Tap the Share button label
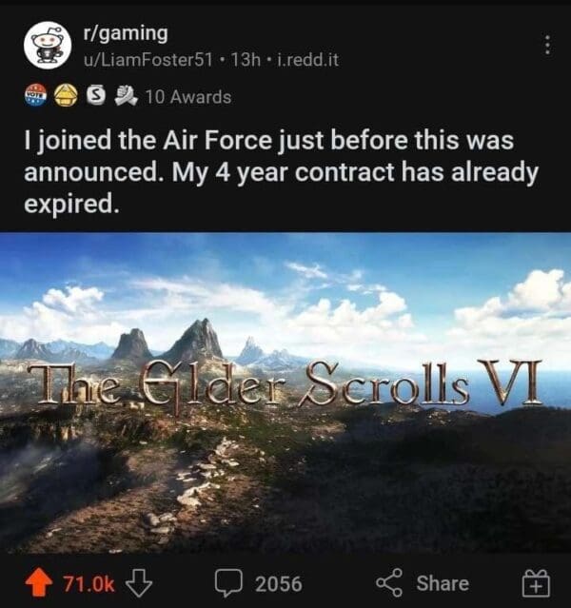571x608 pixels. [x=443, y=583]
